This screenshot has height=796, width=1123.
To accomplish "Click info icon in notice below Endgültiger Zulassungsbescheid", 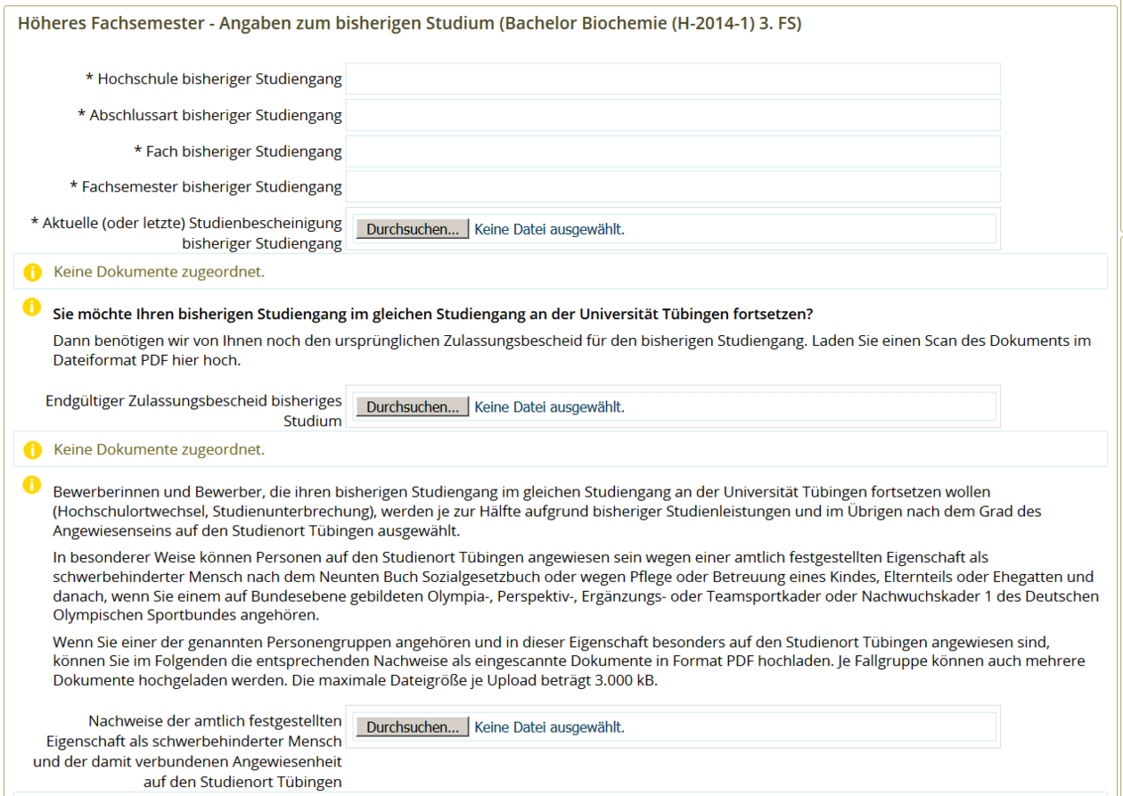I will coord(32,449).
